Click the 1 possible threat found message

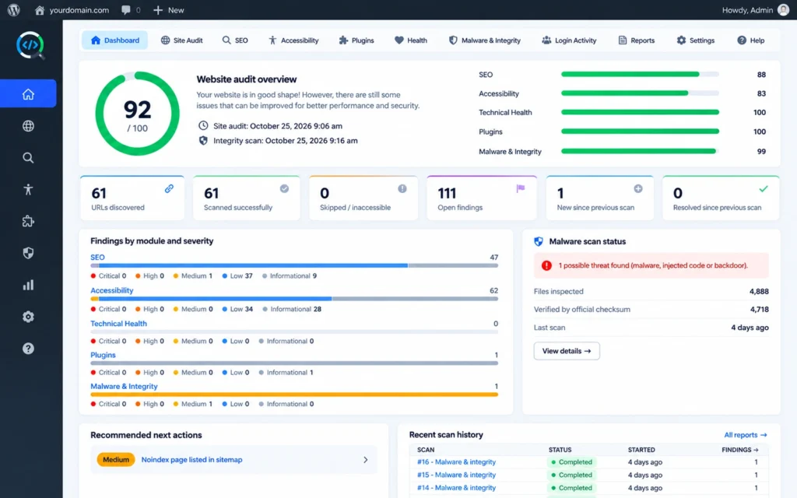[x=653, y=265]
